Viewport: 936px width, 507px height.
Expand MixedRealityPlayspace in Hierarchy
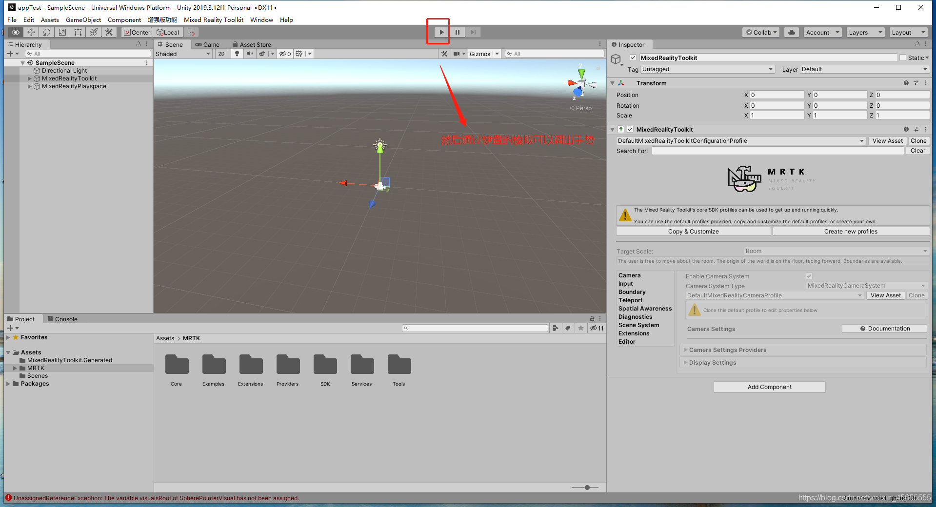[x=29, y=86]
